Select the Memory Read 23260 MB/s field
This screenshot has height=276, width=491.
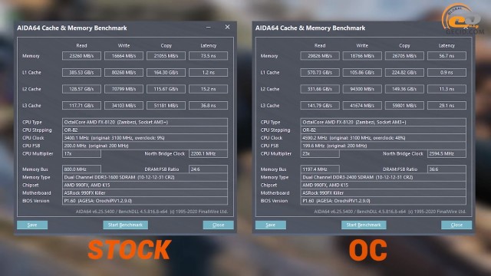81,56
